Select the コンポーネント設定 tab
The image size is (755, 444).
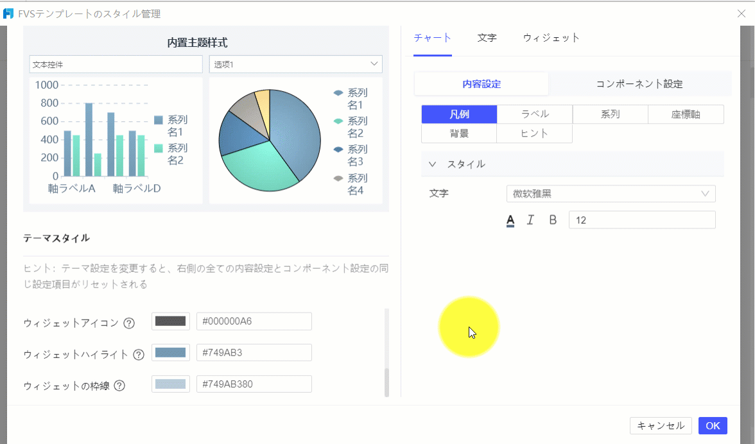[x=639, y=84]
